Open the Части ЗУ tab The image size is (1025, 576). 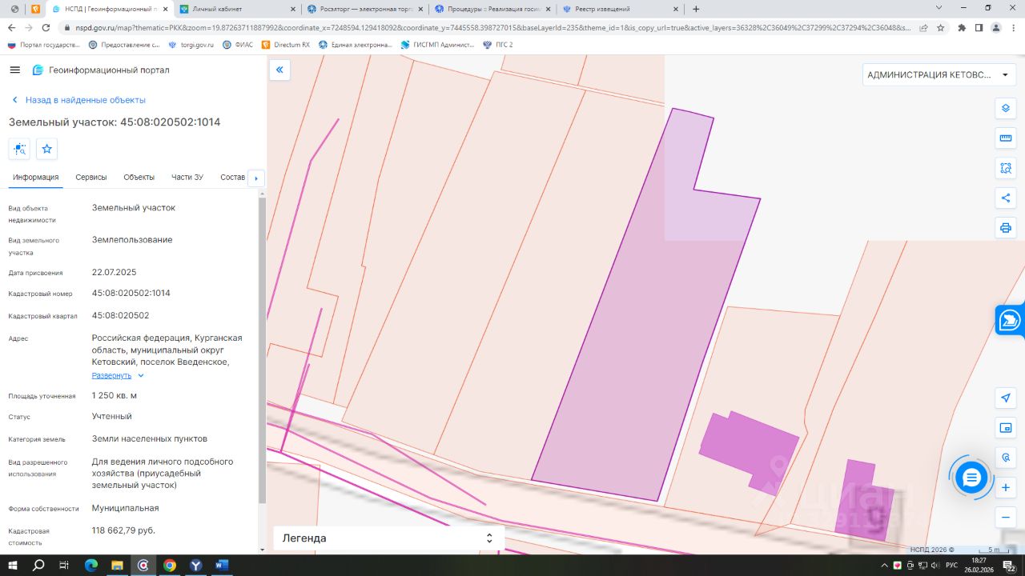pyautogui.click(x=187, y=177)
